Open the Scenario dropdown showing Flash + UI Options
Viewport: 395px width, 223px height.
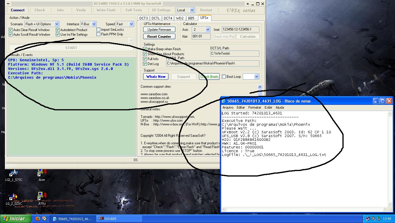click(x=57, y=24)
